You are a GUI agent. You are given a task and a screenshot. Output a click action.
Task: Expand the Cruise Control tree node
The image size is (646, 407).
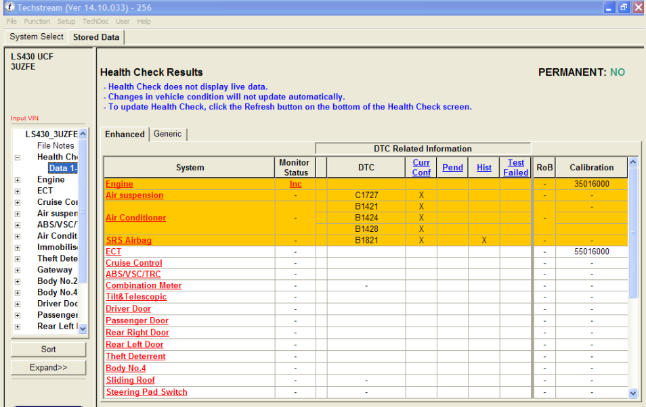(18, 202)
